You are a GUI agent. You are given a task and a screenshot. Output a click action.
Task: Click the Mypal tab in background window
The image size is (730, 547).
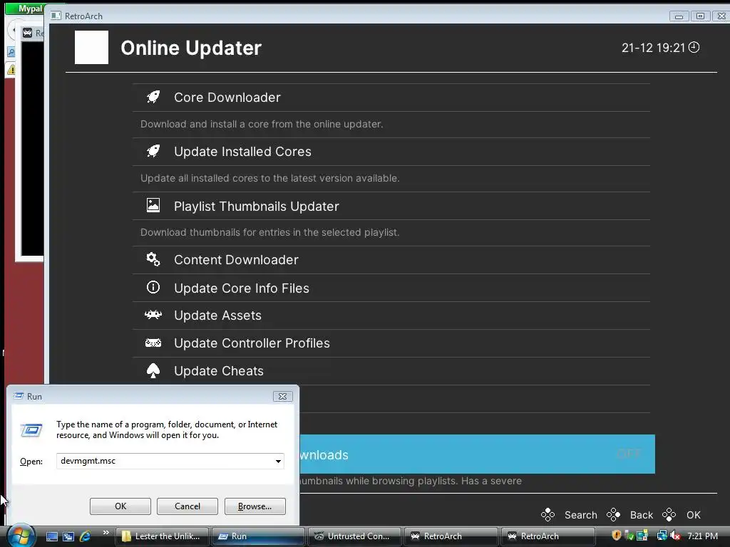(x=26, y=9)
